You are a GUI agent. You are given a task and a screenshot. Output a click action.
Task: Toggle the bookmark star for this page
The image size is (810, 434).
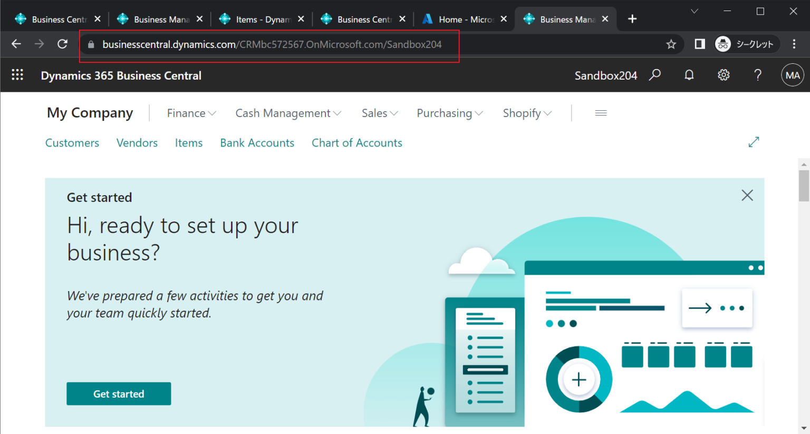point(671,44)
